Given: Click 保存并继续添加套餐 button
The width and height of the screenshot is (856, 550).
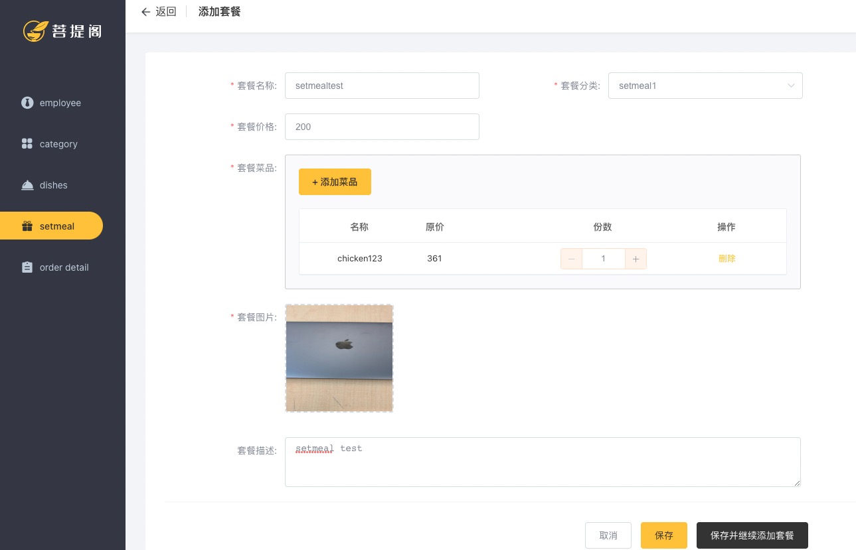Looking at the screenshot, I should click(752, 535).
